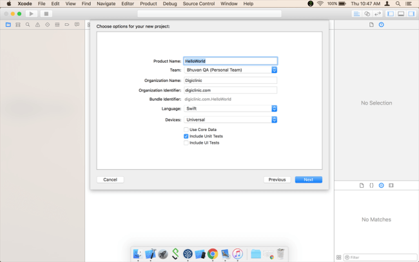The width and height of the screenshot is (419, 262).
Task: Open Notification Center icon in menu bar
Action: coord(408,4)
